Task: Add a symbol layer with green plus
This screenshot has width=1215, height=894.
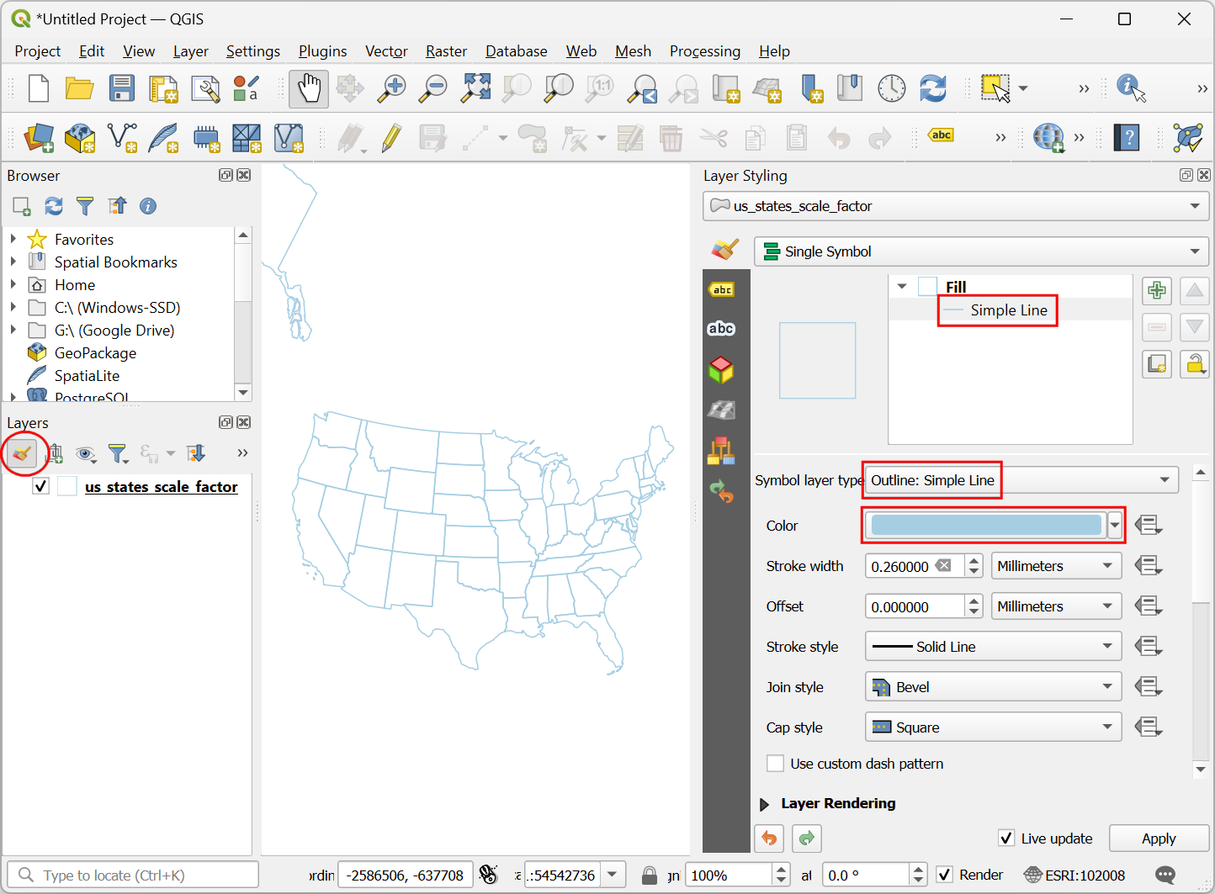Action: [x=1157, y=291]
